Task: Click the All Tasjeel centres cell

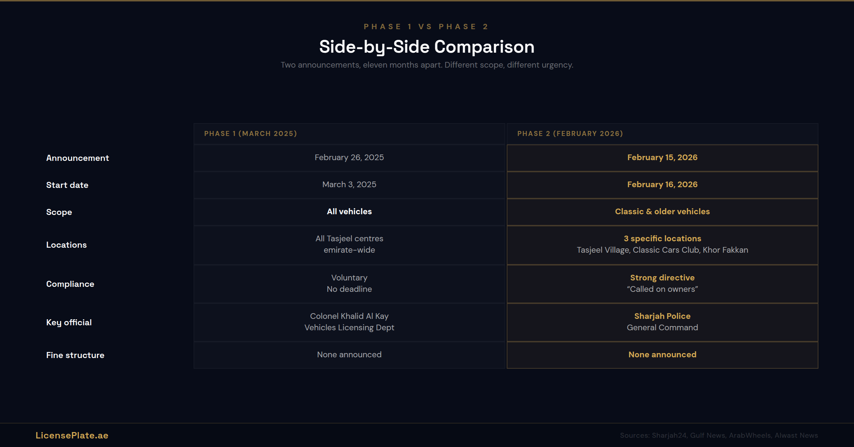Action: [x=349, y=244]
